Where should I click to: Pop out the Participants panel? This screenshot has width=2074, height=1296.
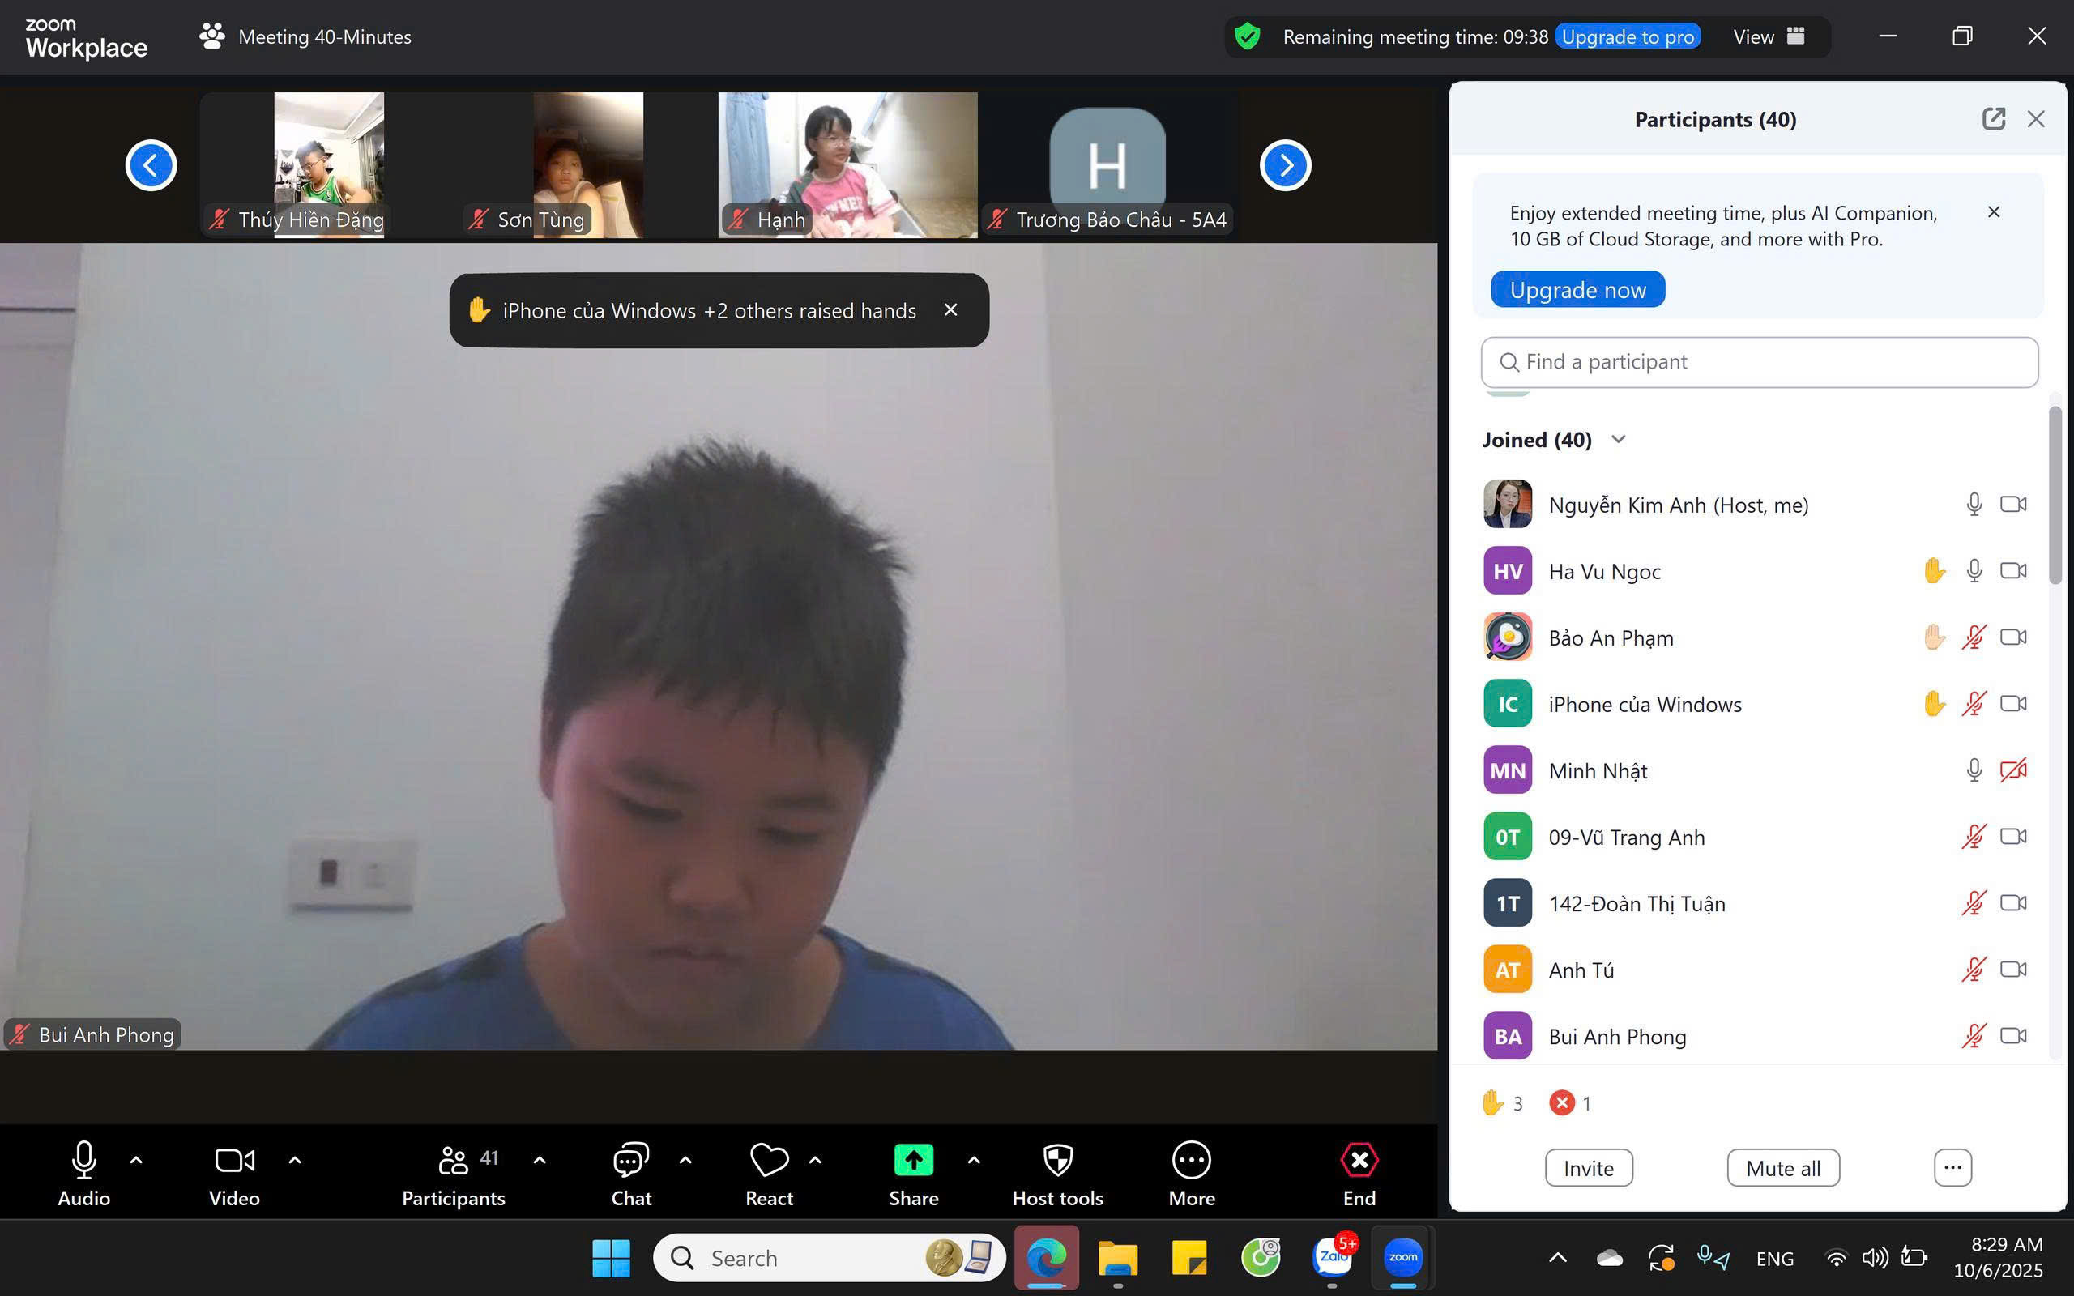1994,119
